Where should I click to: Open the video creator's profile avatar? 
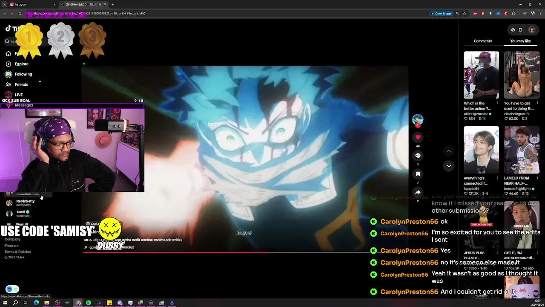[x=418, y=119]
